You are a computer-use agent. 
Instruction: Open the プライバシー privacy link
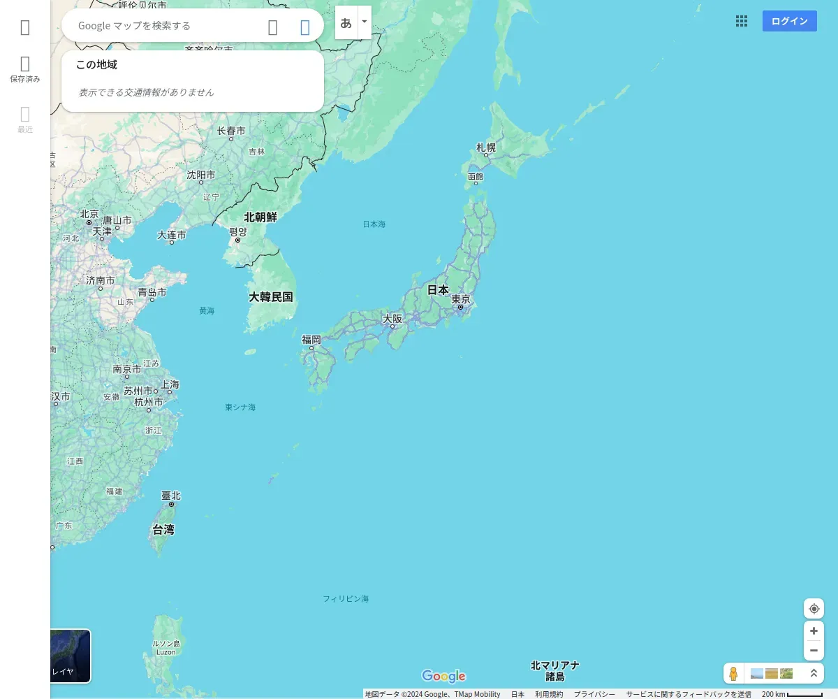[x=594, y=694]
